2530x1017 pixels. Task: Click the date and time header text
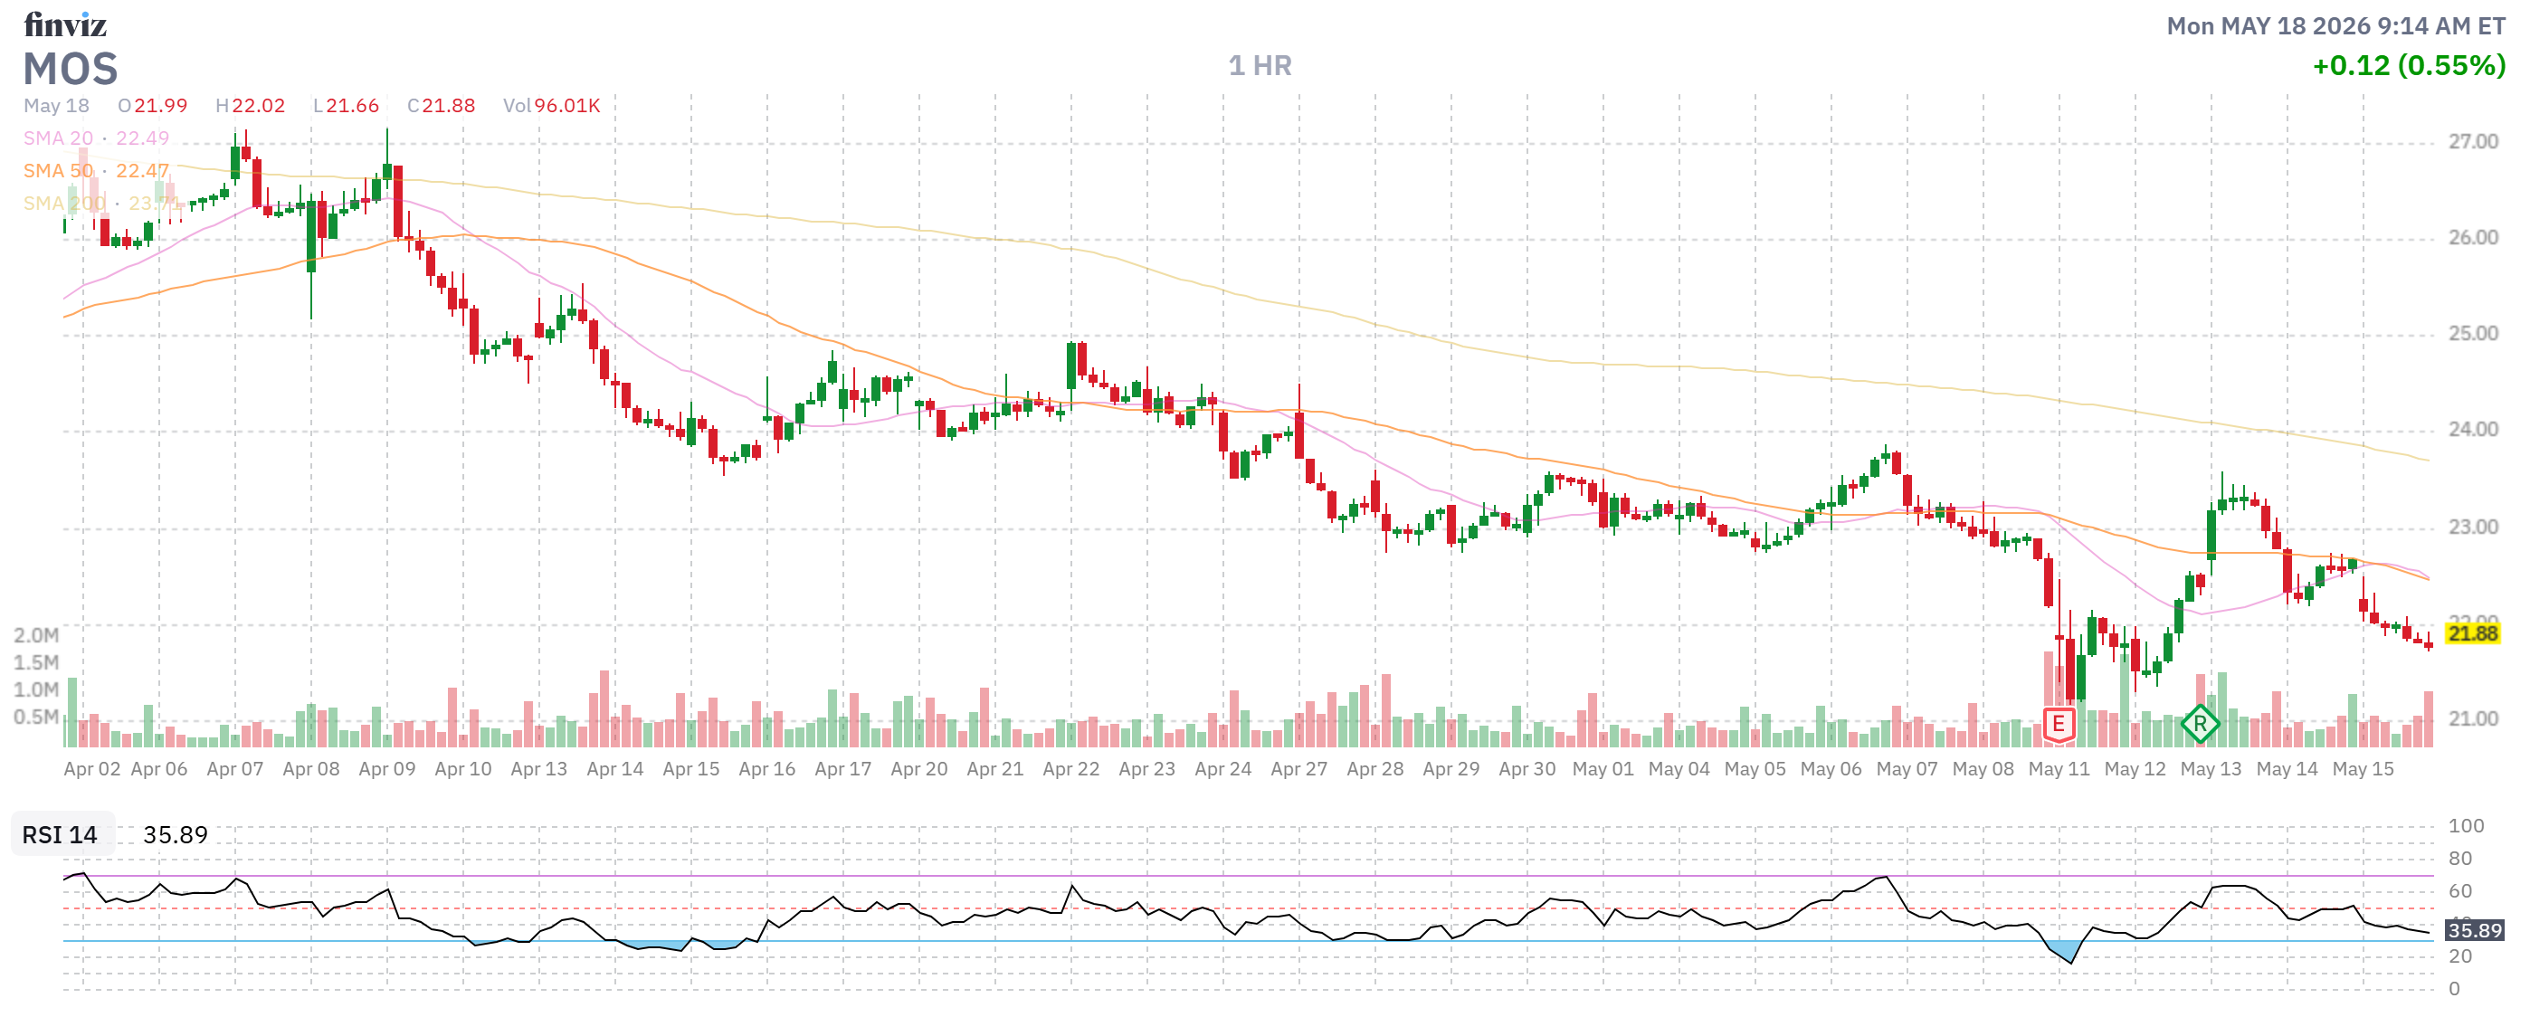tap(2336, 25)
